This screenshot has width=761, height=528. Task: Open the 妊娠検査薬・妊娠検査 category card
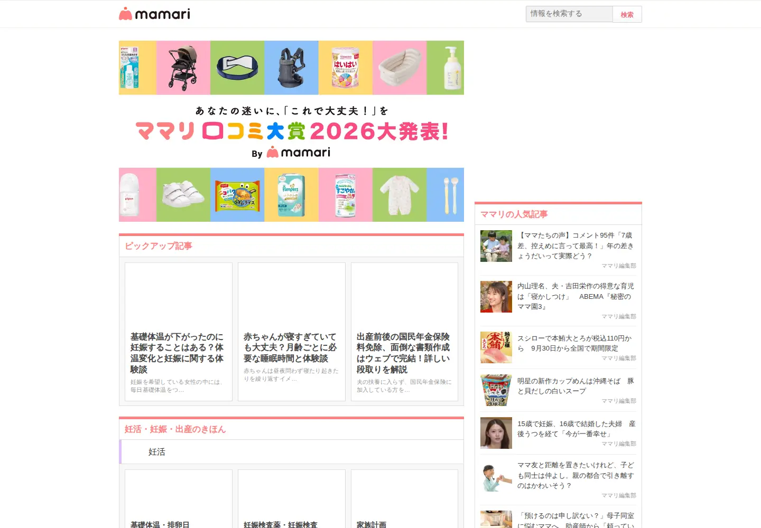pos(292,499)
